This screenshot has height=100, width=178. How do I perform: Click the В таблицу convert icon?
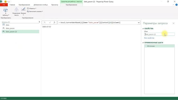click(x=6, y=10)
